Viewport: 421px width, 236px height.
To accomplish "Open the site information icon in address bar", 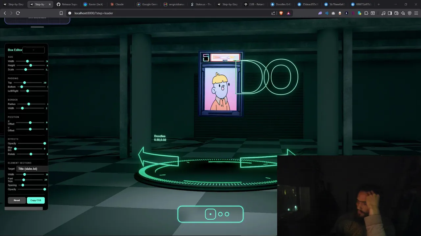I will click(69, 13).
